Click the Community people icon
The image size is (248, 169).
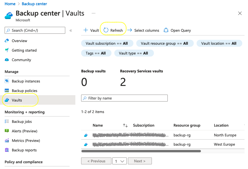7,60
